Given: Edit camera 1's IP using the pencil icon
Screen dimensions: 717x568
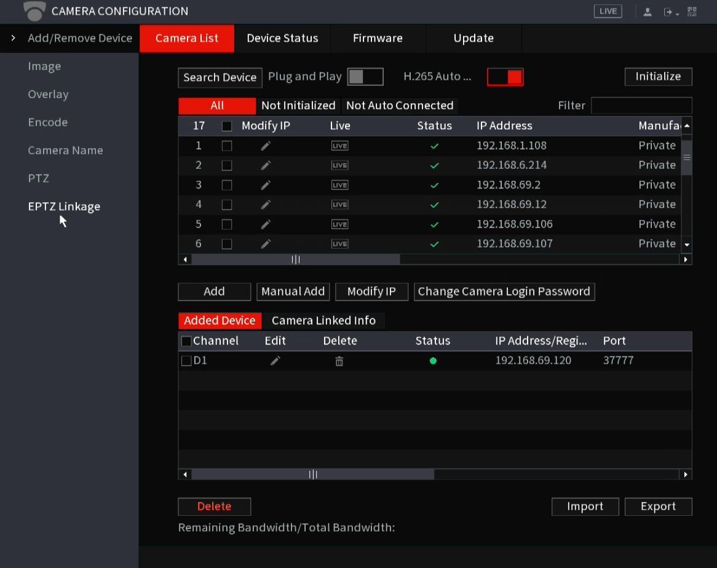Looking at the screenshot, I should [x=265, y=146].
